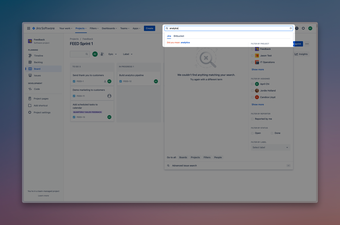This screenshot has width=340, height=225.
Task: Click the unassigned avatar on FEED-11 card
Action: coord(109,96)
